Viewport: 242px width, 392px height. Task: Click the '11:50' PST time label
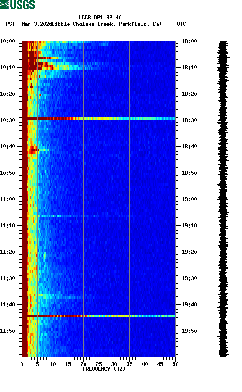[x=7, y=331]
